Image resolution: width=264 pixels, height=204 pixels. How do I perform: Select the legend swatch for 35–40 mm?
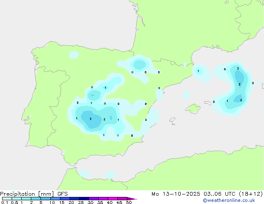click(x=103, y=199)
